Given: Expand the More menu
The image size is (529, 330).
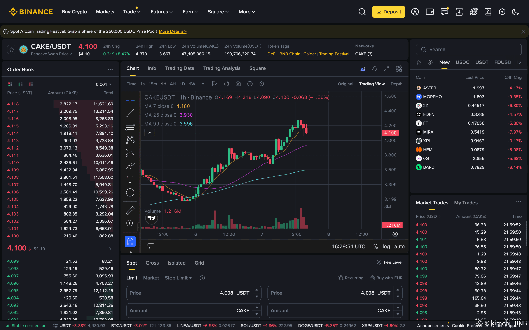Looking at the screenshot, I should [x=247, y=12].
